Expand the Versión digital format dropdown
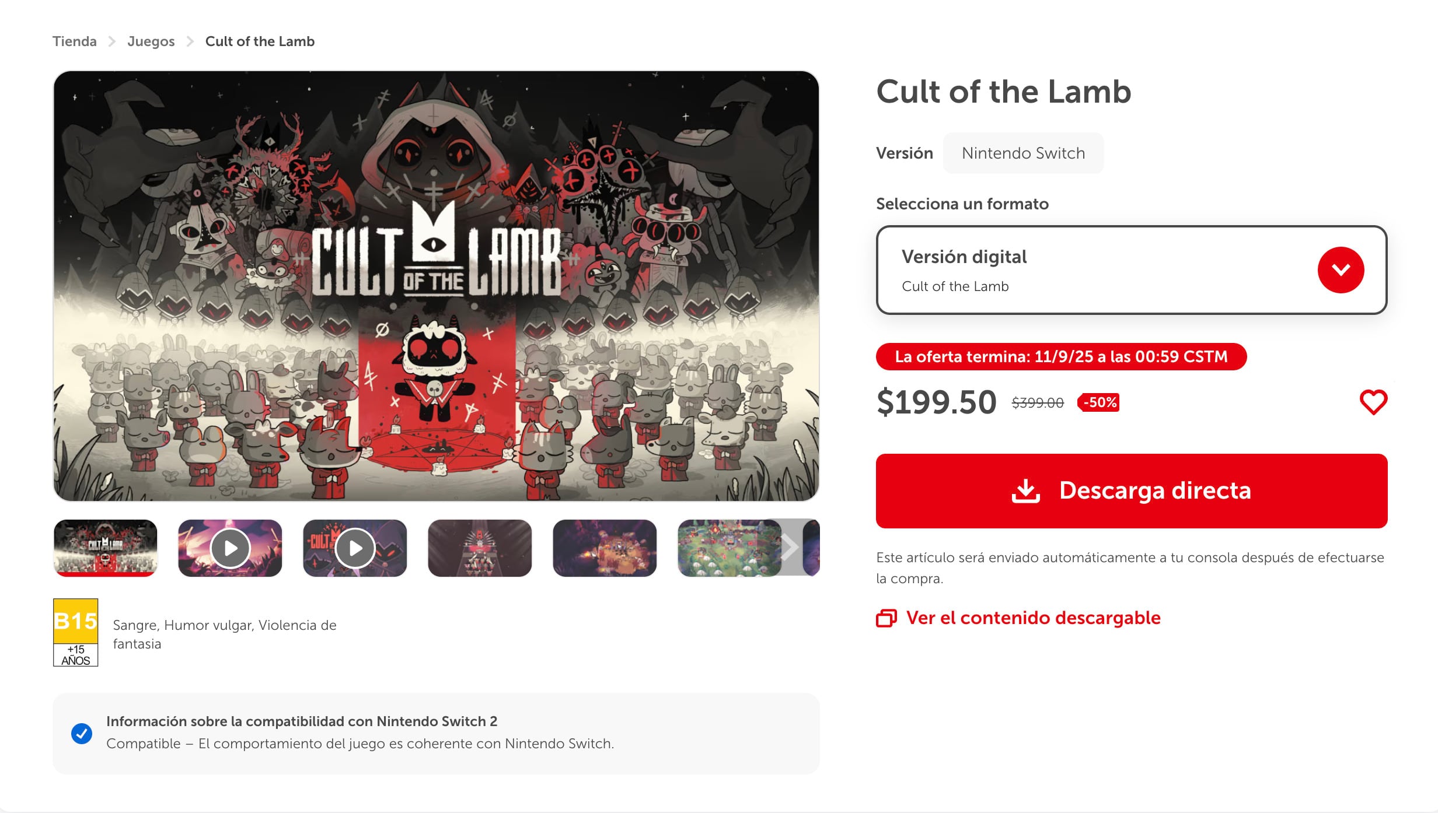This screenshot has width=1438, height=813. click(x=1132, y=270)
